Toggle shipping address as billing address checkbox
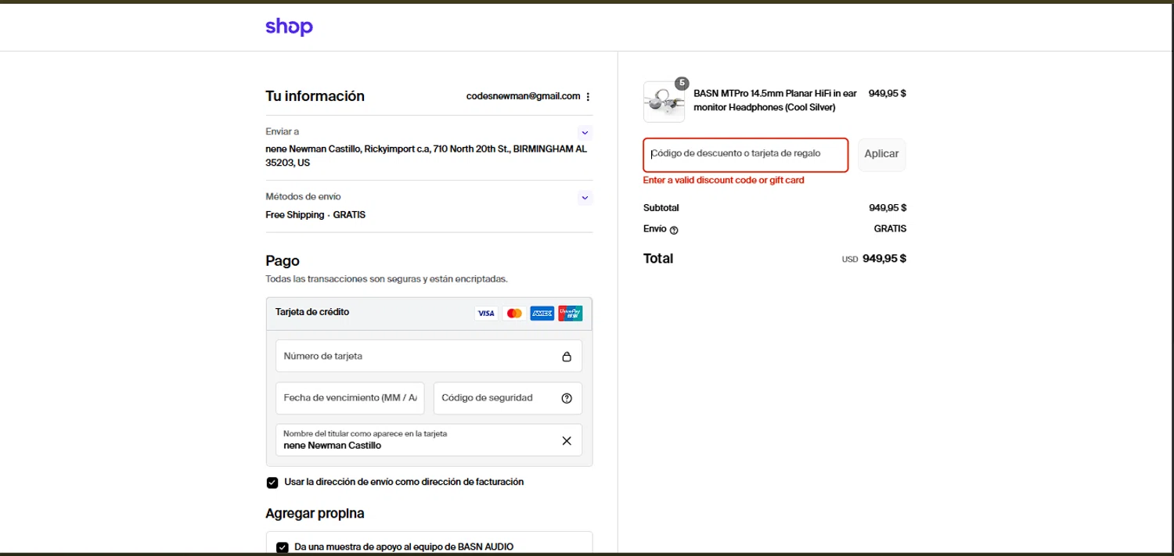1174x556 pixels. coord(272,482)
